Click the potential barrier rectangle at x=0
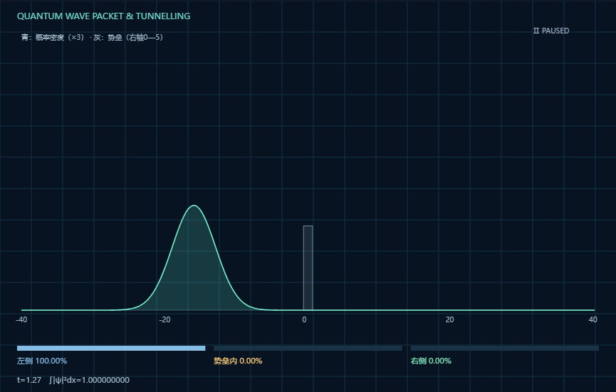616x392 pixels. tap(308, 268)
